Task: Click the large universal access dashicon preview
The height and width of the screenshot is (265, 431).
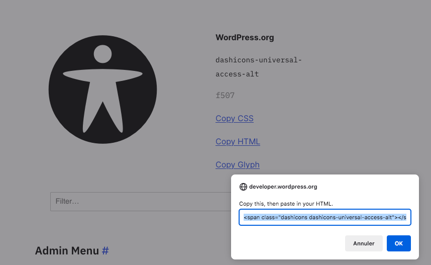Action: (102, 90)
